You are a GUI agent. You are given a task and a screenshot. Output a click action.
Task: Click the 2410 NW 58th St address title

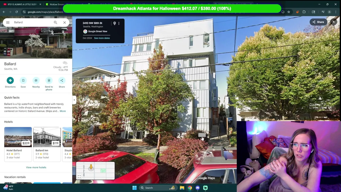[x=92, y=23]
